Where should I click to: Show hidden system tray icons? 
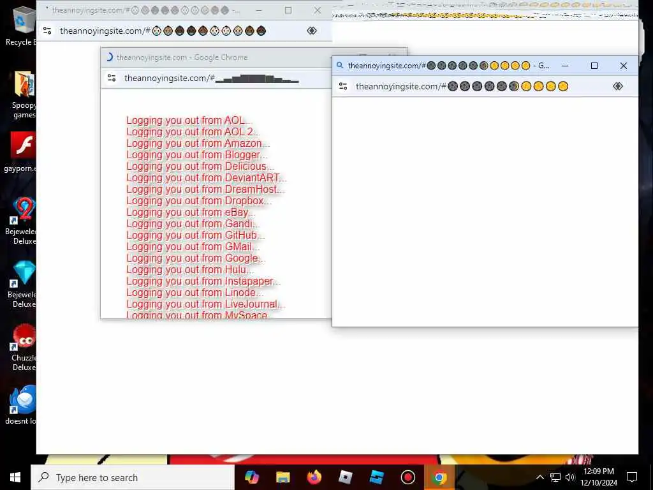[539, 477]
